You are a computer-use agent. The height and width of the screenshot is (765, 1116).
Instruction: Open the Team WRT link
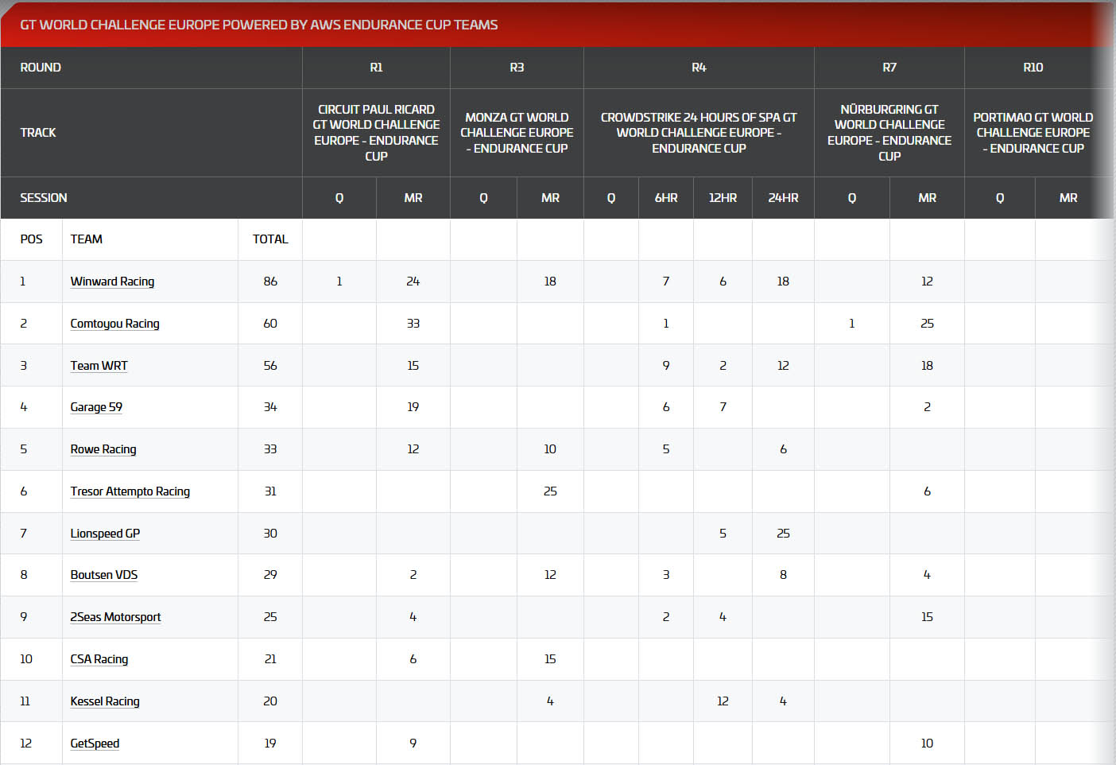(99, 366)
